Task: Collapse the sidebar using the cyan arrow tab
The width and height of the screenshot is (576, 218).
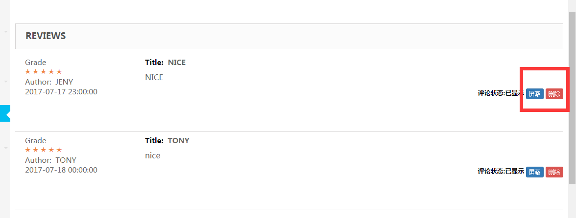Action: [x=5, y=113]
